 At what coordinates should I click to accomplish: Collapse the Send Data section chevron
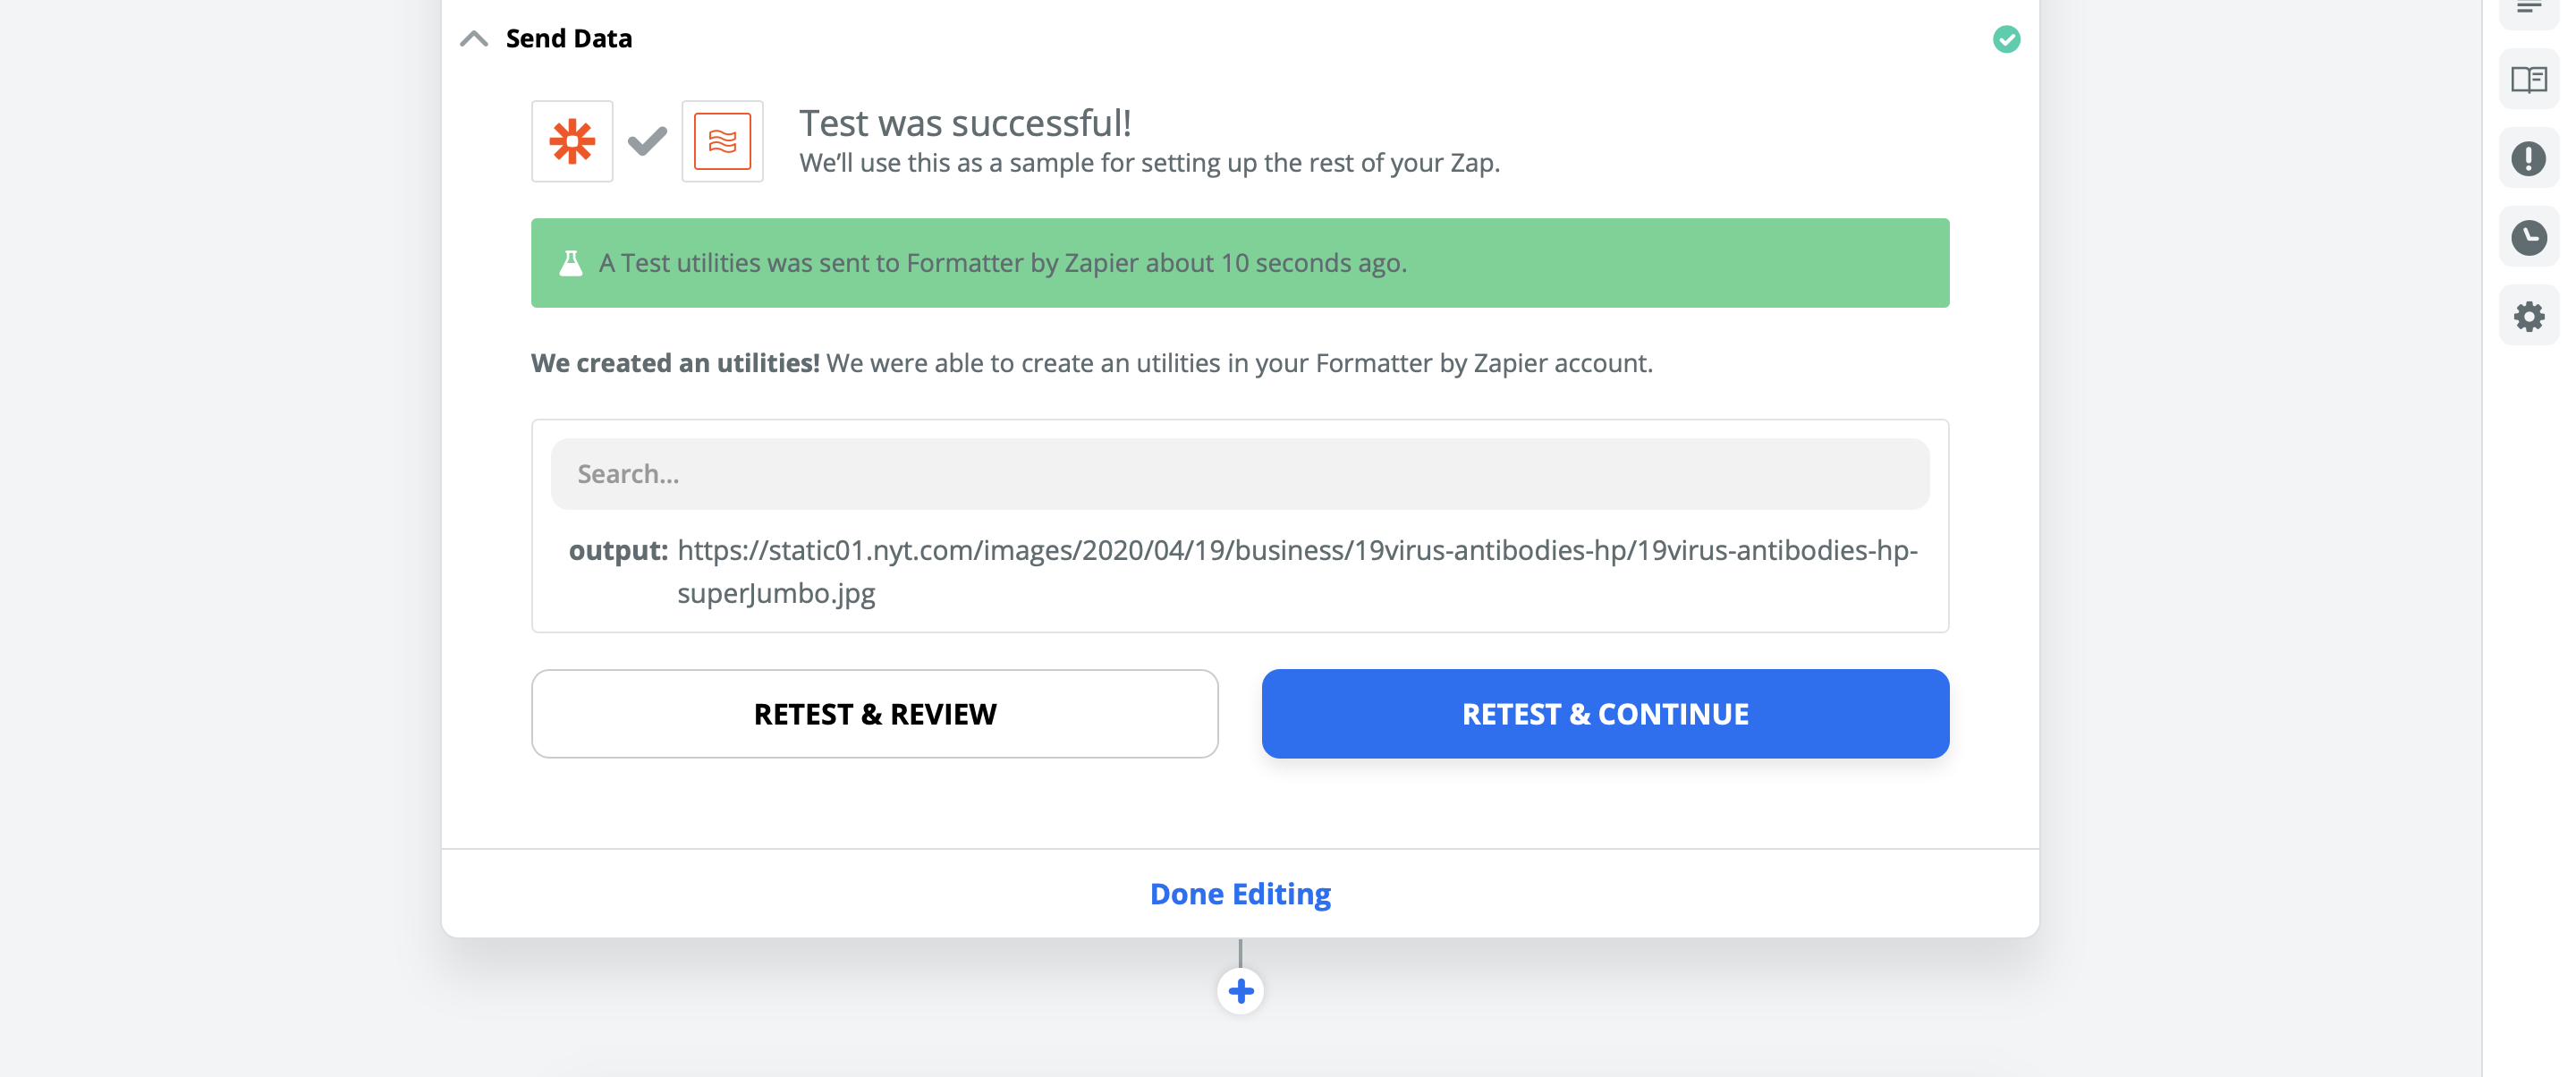tap(474, 39)
